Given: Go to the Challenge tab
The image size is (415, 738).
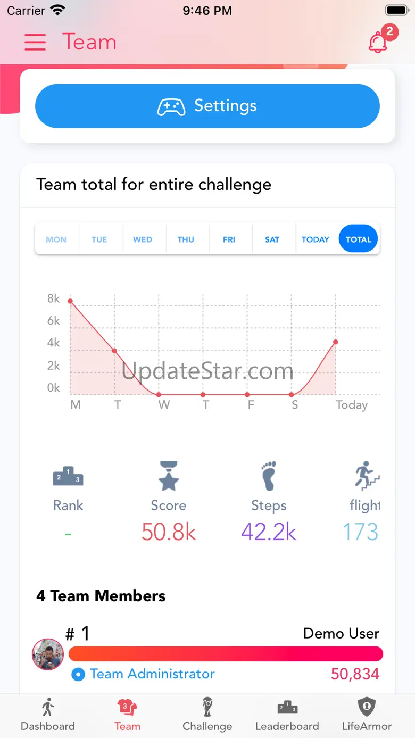Looking at the screenshot, I should point(207,715).
